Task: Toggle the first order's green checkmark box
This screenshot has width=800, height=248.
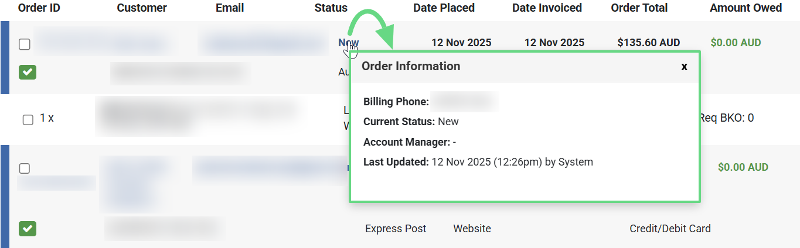Action: tap(28, 72)
